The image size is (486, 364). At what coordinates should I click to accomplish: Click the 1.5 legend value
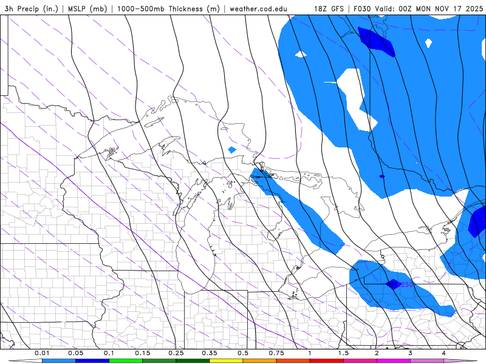point(343,353)
